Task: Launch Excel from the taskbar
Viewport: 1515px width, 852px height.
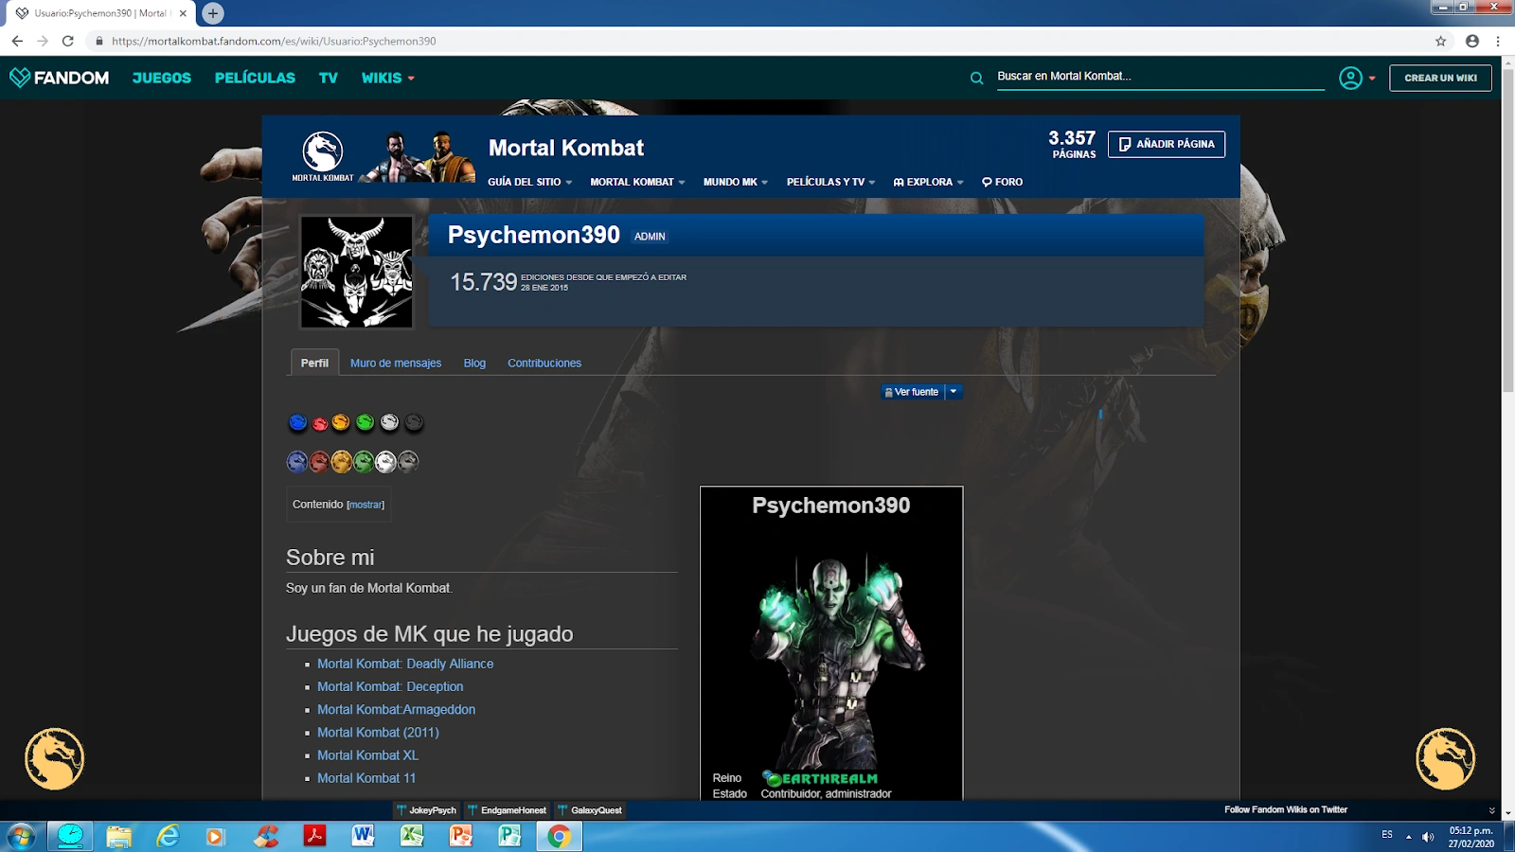Action: (412, 836)
